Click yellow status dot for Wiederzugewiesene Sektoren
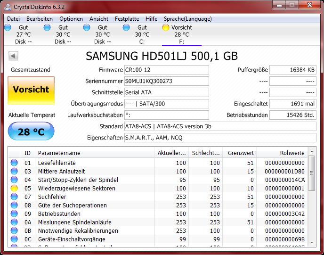This screenshot has height=255, width=324. [x=14, y=188]
